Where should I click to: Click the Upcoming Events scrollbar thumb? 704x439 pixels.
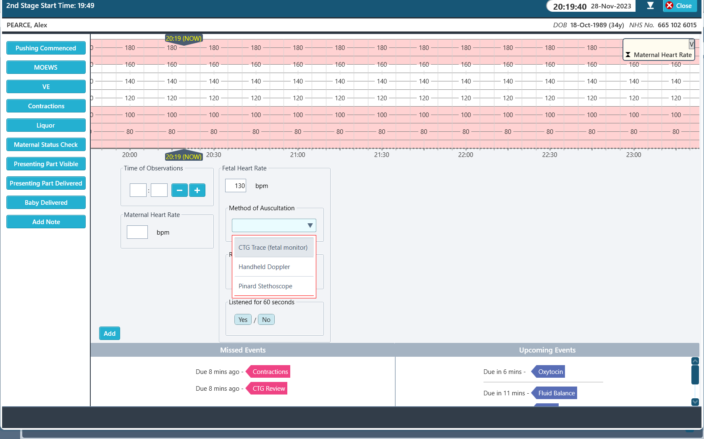click(x=695, y=375)
